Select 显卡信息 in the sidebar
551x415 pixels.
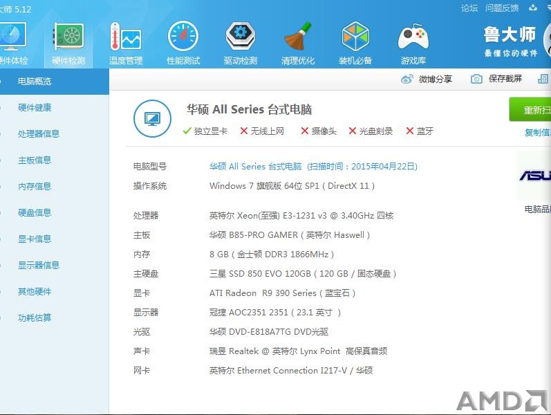click(35, 239)
